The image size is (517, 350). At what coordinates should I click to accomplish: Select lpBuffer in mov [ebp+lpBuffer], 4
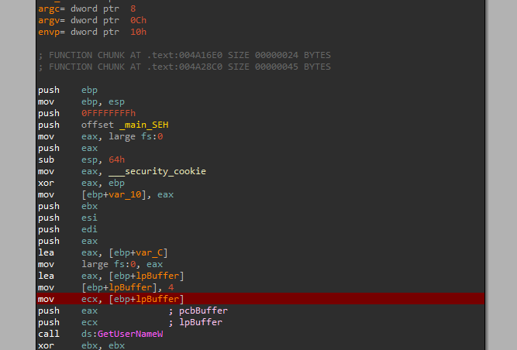click(x=130, y=287)
